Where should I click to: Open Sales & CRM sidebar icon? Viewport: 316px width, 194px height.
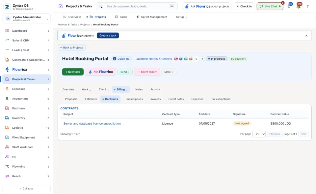tap(7, 40)
